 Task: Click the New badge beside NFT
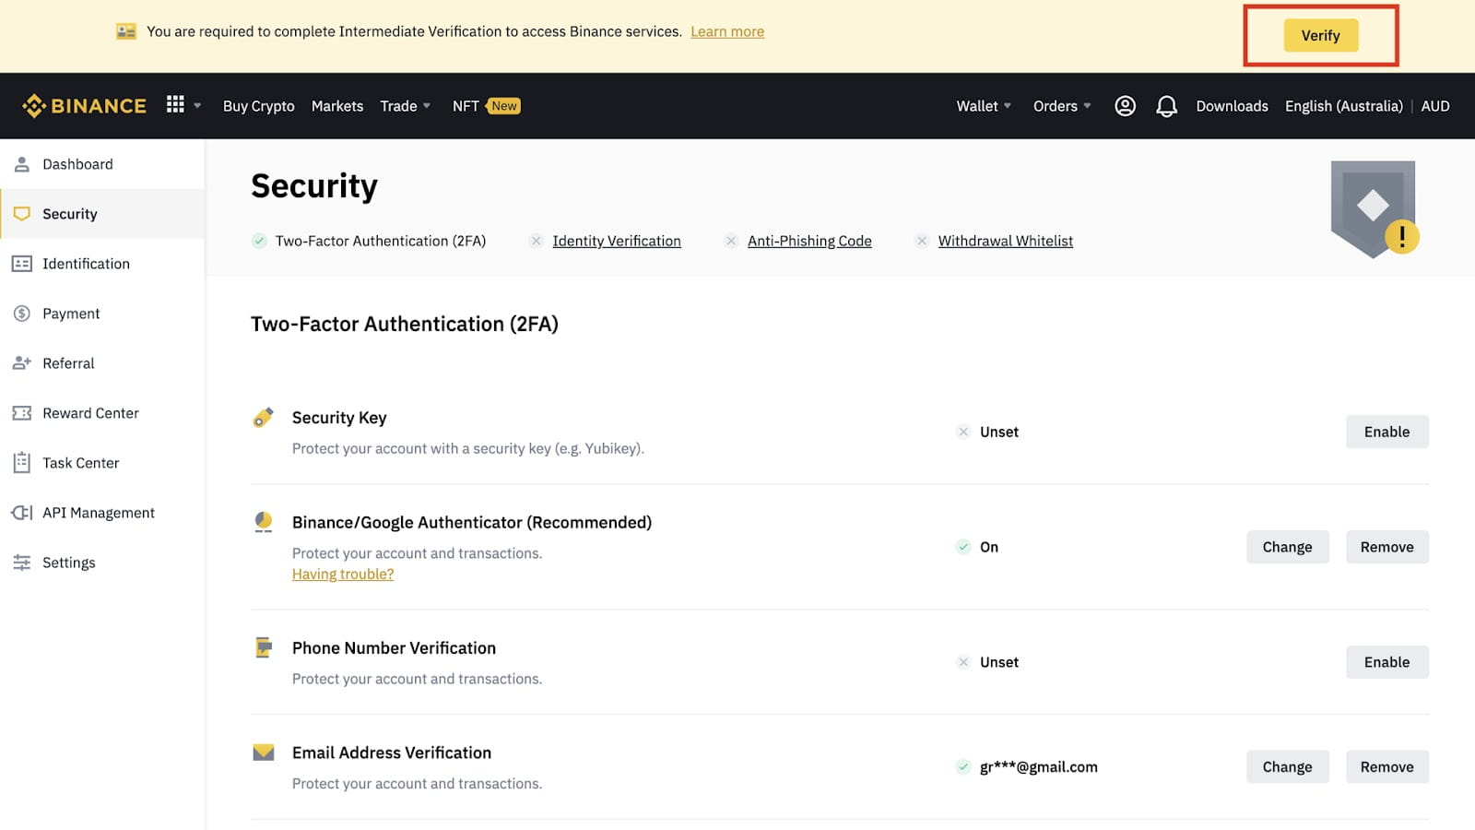(x=503, y=106)
